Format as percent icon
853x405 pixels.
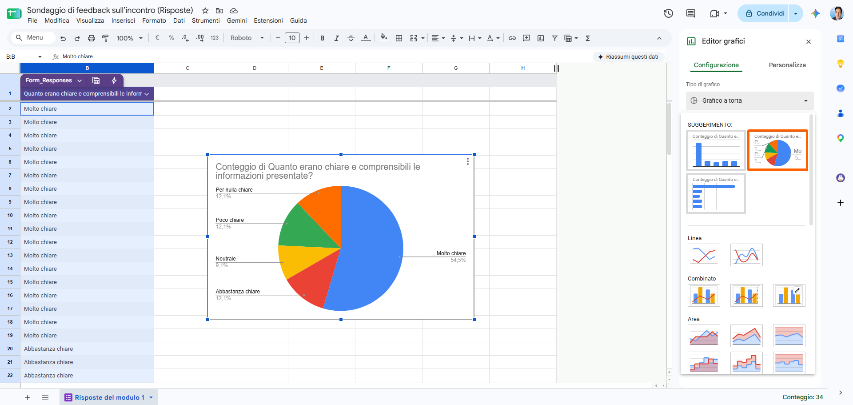(x=171, y=38)
